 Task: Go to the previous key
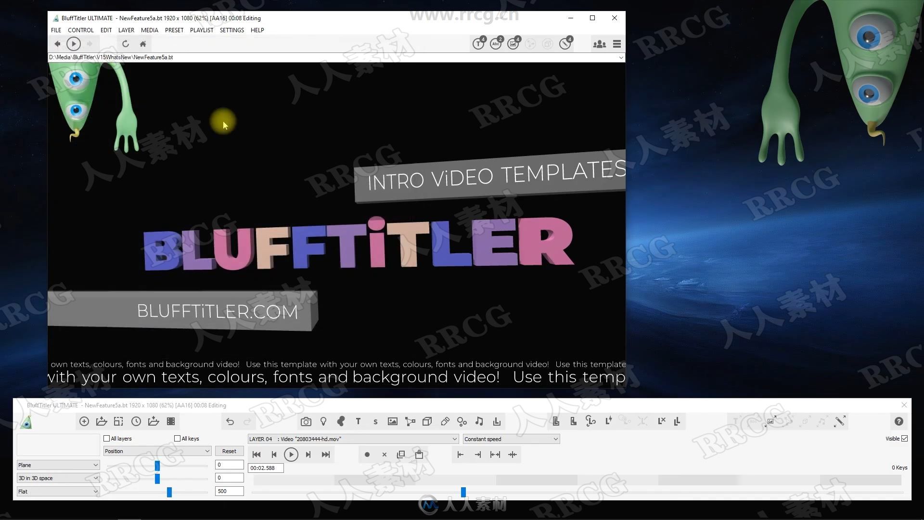[x=274, y=455]
